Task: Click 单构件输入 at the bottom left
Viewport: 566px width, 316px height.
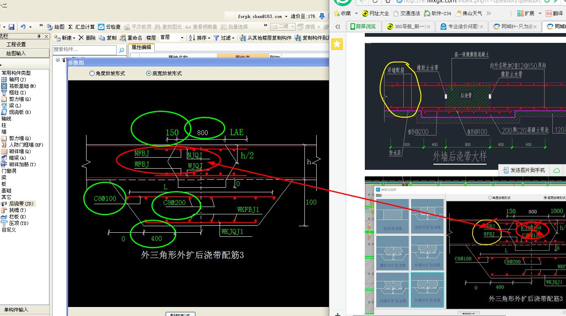Action: pos(16,310)
